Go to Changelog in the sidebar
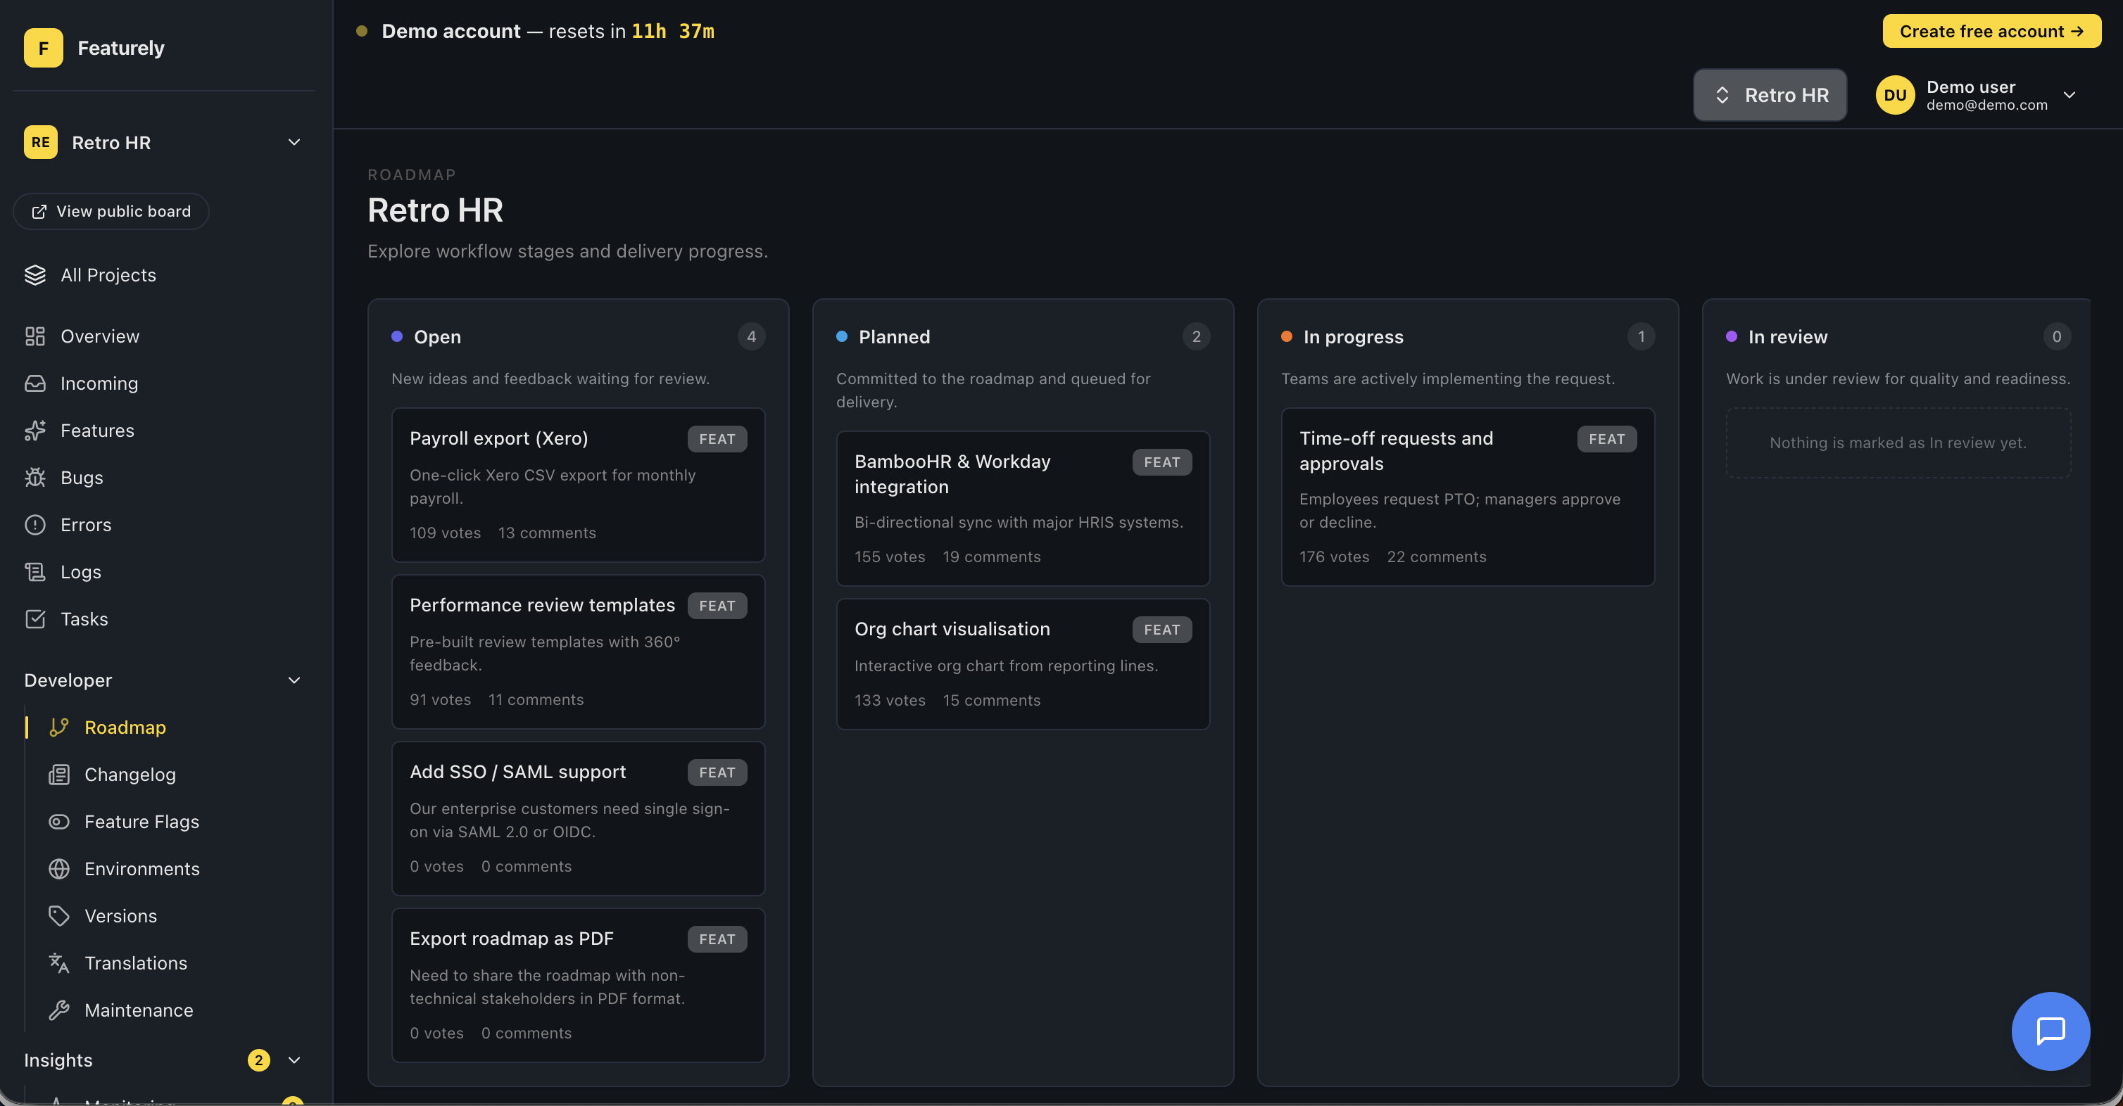This screenshot has width=2123, height=1106. click(x=130, y=774)
